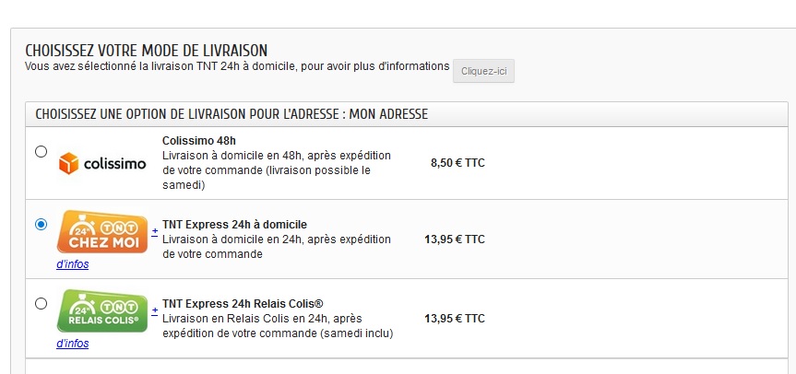Screen dimensions: 796x374
Task: Click the 'Choisissez votre mode de livraison' heading
Action: (x=147, y=51)
